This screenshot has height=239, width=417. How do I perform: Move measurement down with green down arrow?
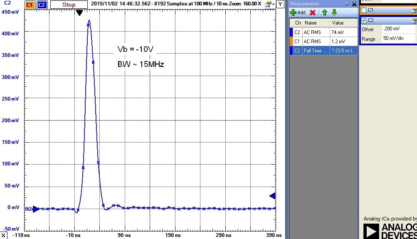tap(334, 12)
